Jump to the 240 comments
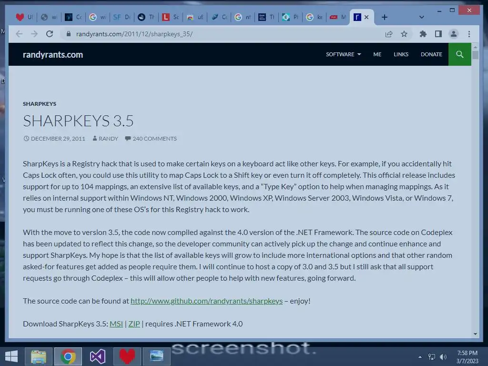The image size is (488, 366). [154, 139]
